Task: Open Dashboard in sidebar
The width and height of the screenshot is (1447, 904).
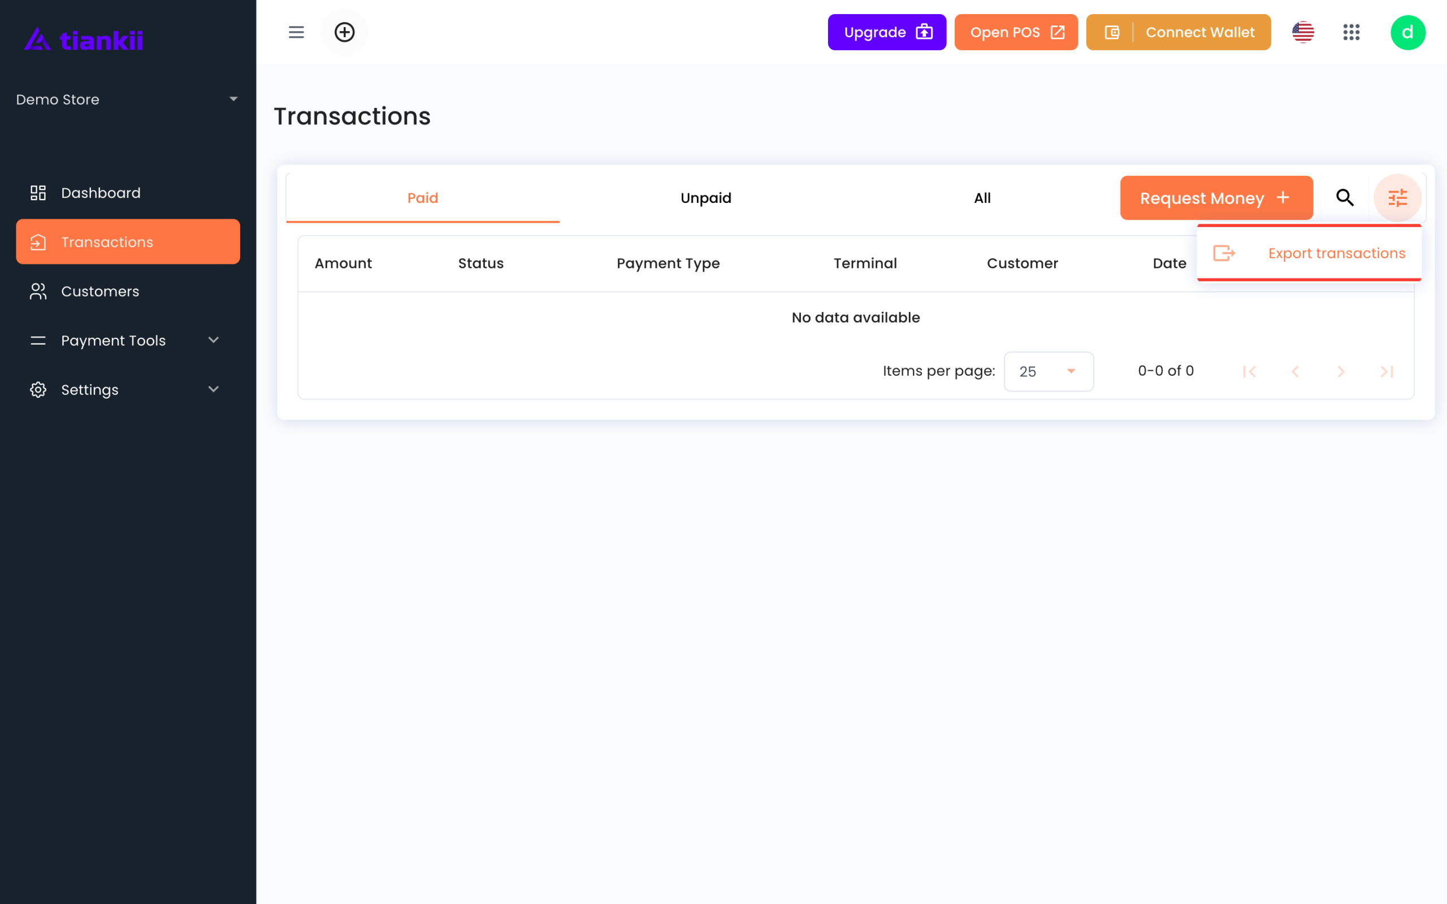Action: pos(128,193)
